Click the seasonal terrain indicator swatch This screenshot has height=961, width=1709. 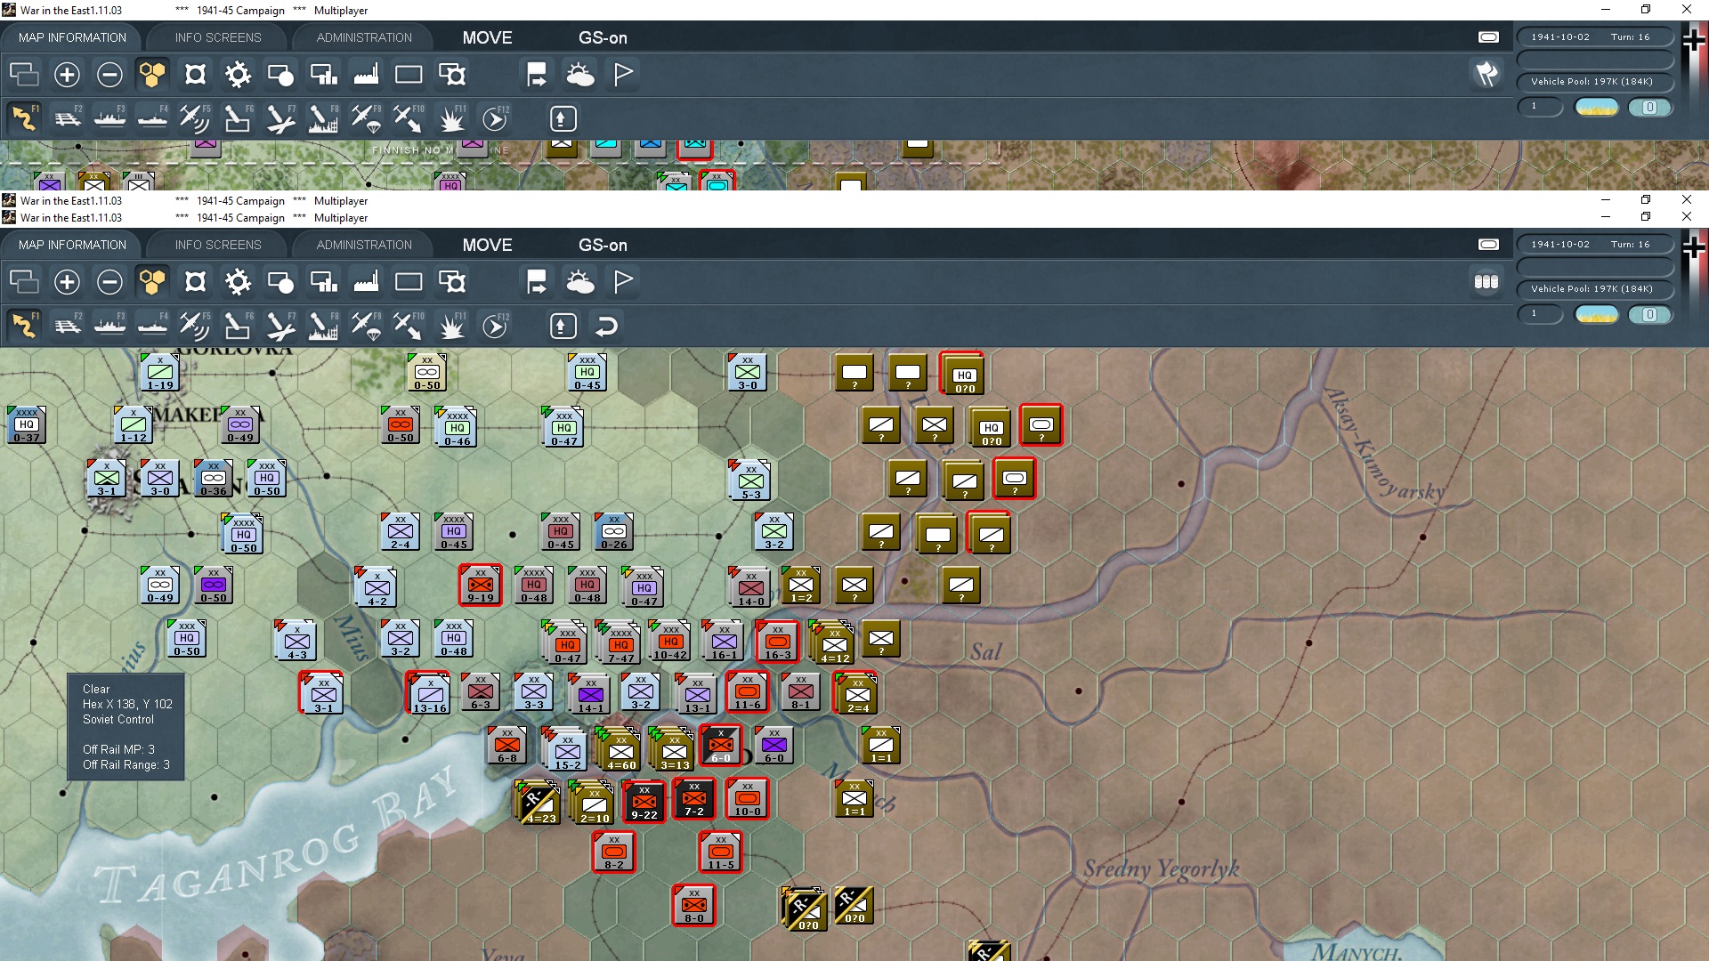point(1596,314)
